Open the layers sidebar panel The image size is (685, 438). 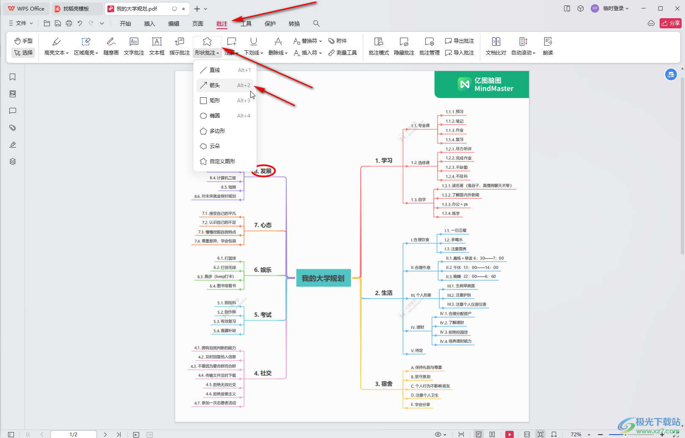[x=13, y=162]
